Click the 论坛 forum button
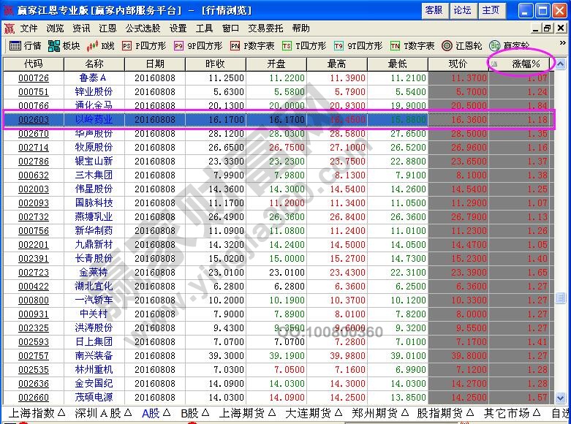 462,10
